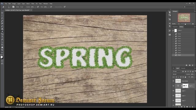Open the Filter menu

pyautogui.click(x=33, y=4)
